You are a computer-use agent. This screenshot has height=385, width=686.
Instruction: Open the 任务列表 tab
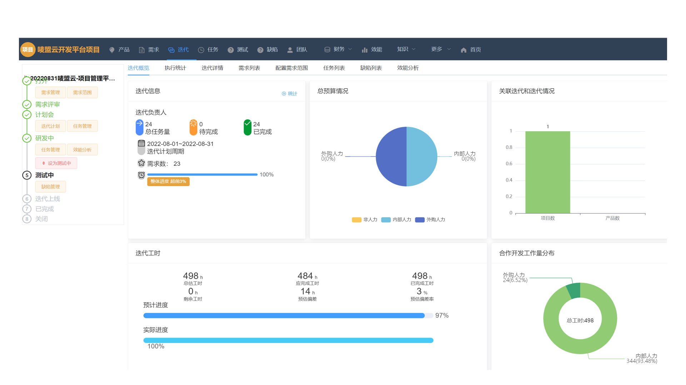334,68
